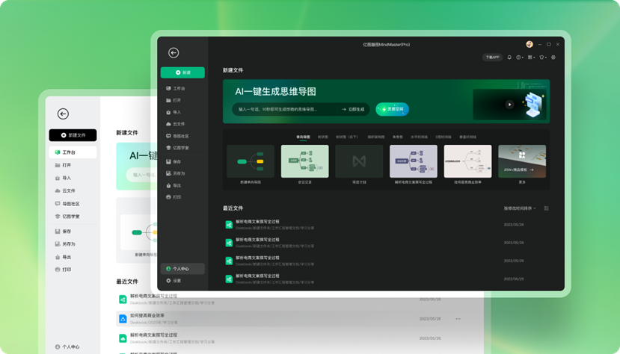Click the back arrow in dark window

point(174,53)
